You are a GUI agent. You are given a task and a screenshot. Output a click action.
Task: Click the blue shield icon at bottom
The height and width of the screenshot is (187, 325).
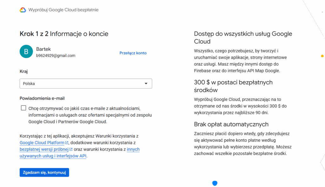215,183
